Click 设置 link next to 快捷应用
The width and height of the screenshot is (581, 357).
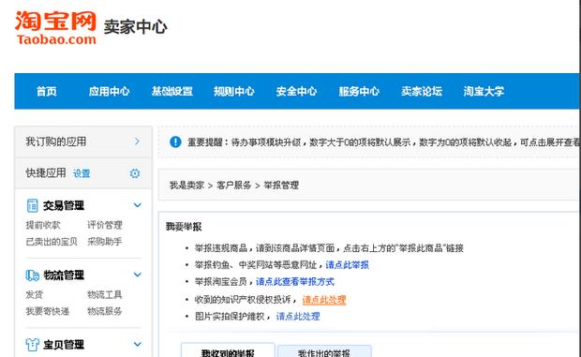click(x=82, y=173)
